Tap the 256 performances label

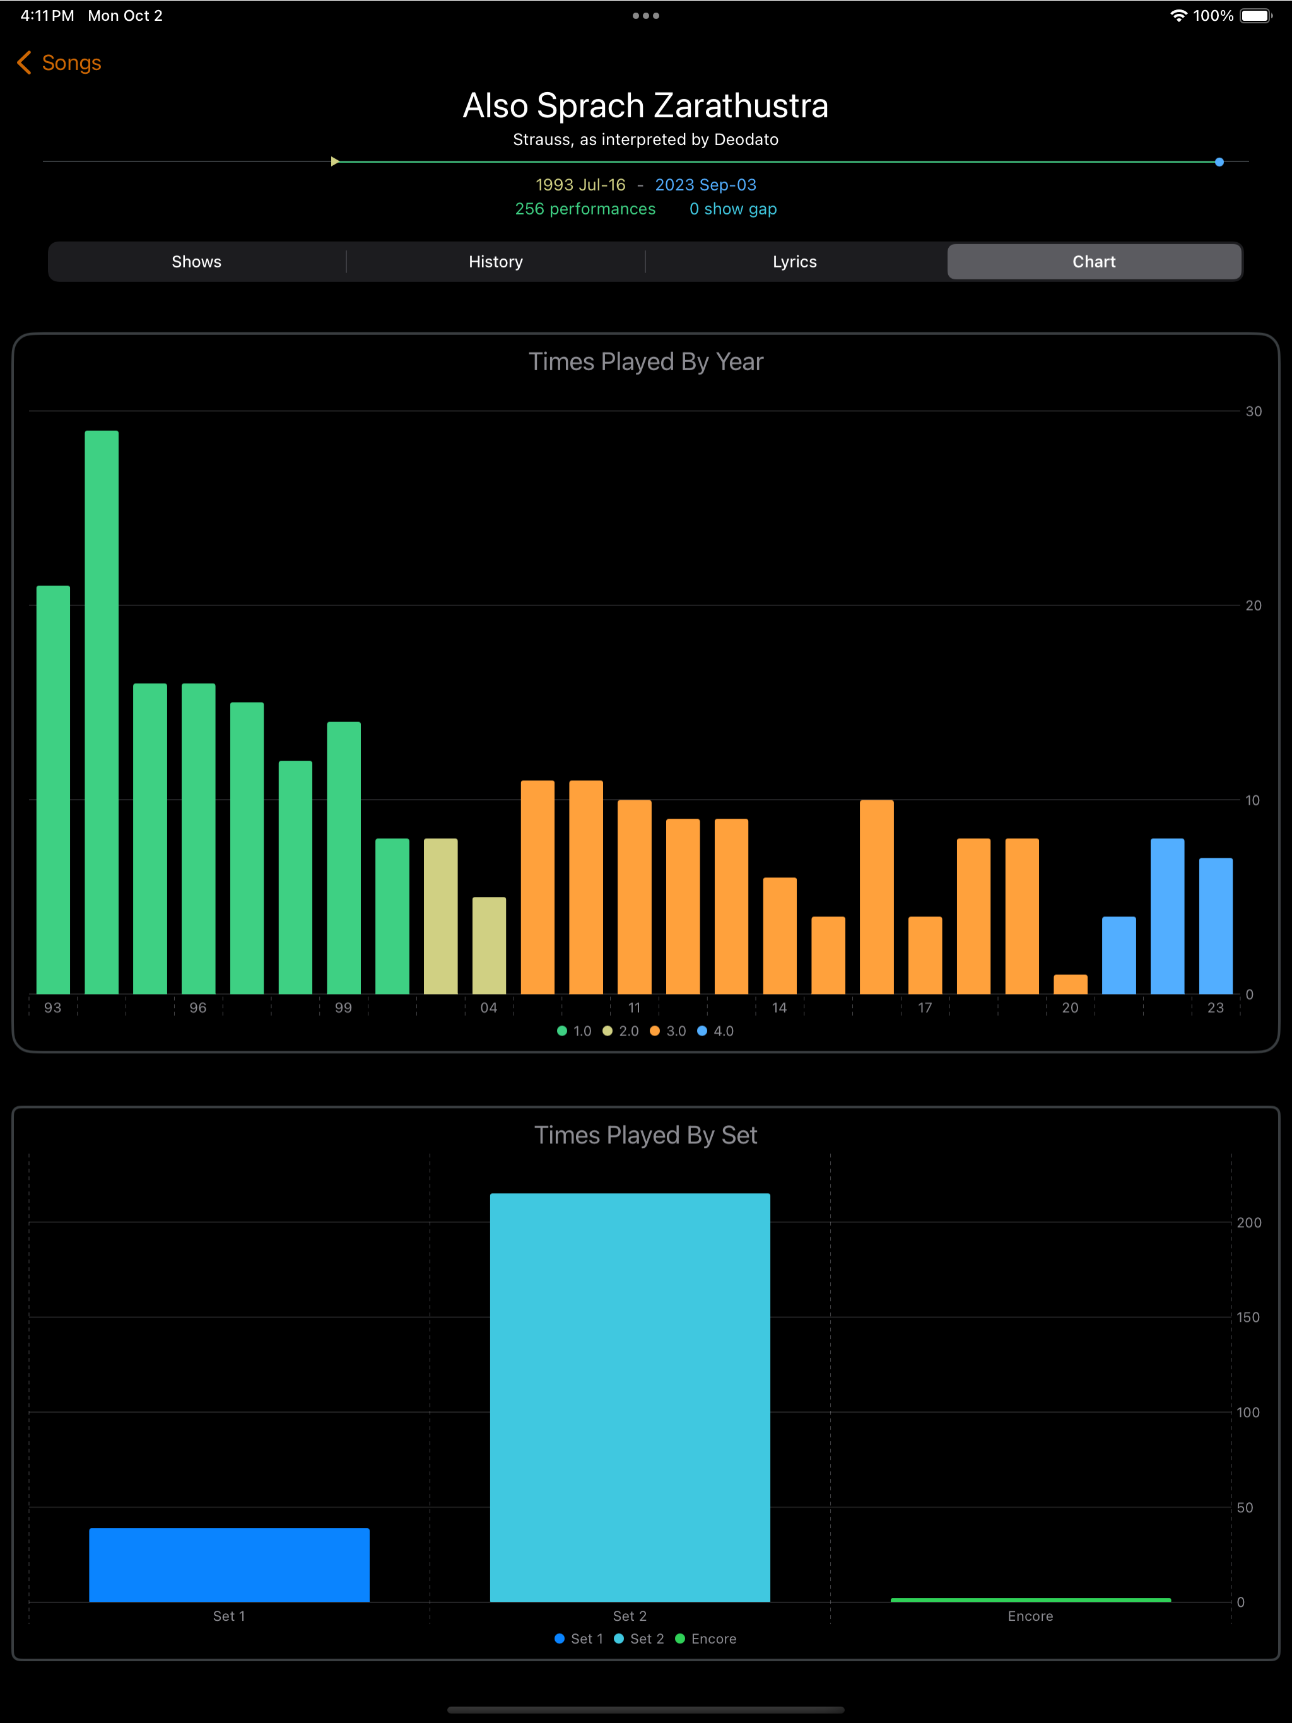(585, 209)
